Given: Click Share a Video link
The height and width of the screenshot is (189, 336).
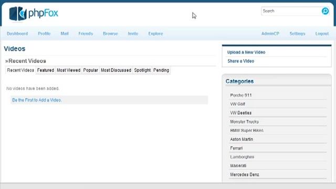Looking at the screenshot, I should tap(241, 61).
